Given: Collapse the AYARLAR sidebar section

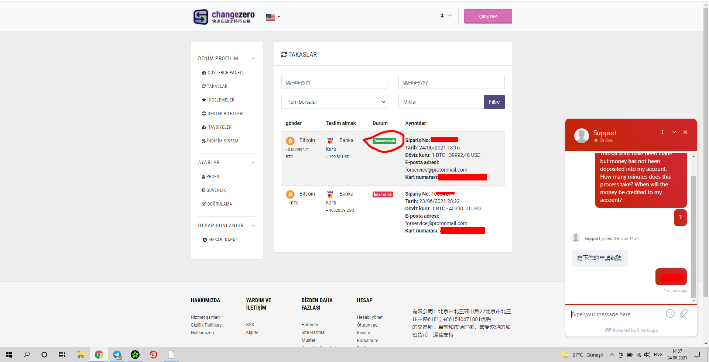Looking at the screenshot, I should [253, 162].
